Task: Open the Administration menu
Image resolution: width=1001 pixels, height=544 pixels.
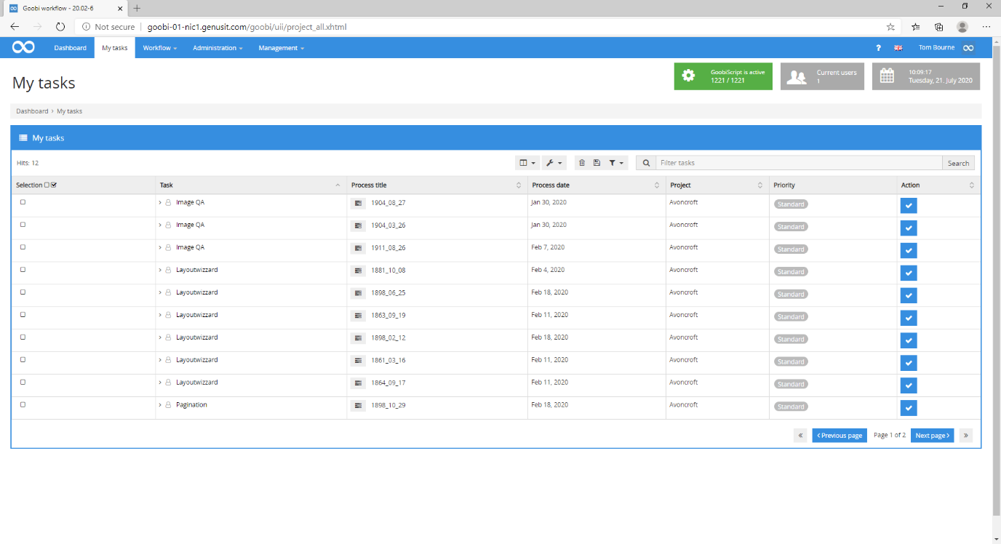Action: (218, 48)
